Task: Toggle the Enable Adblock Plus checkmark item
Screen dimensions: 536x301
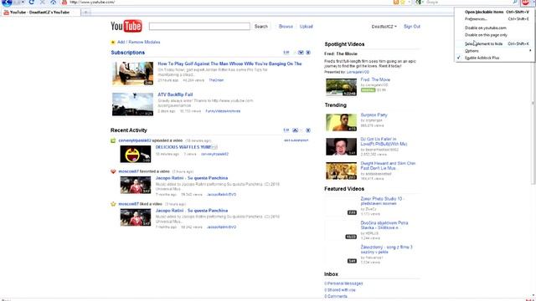Action: click(x=494, y=58)
